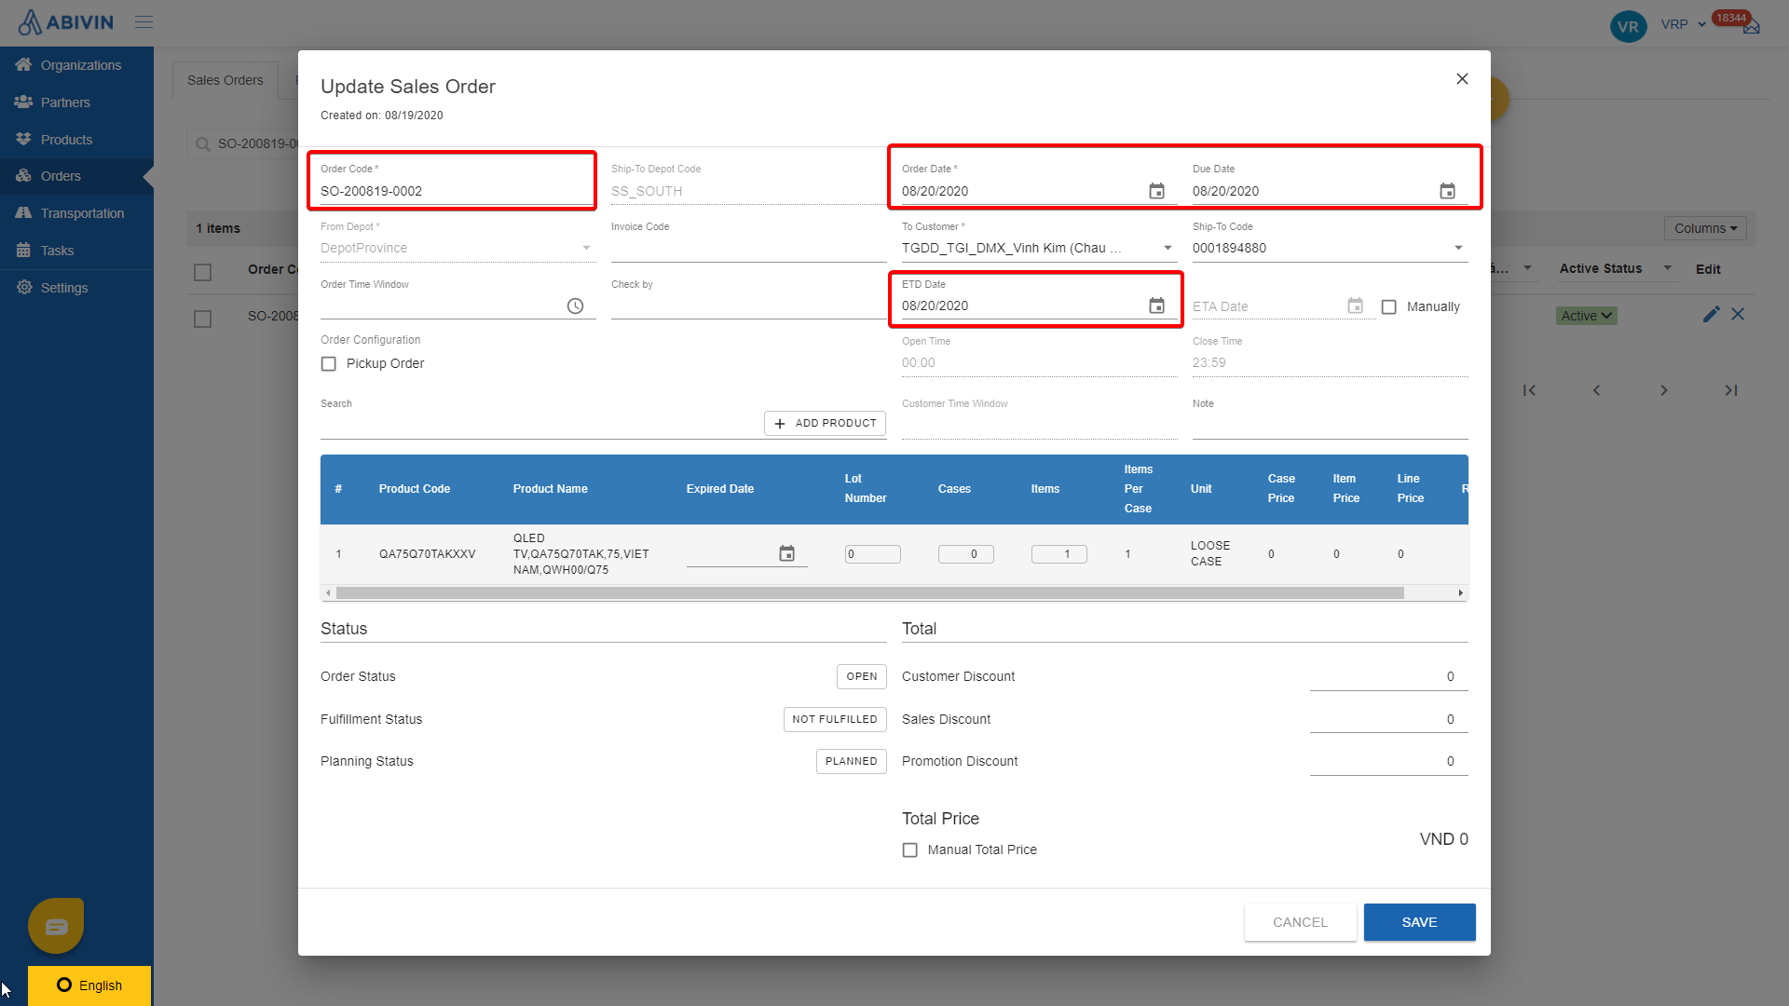The width and height of the screenshot is (1789, 1006).
Task: Toggle the hamburger menu beside ABIVIN logo
Action: 143,21
